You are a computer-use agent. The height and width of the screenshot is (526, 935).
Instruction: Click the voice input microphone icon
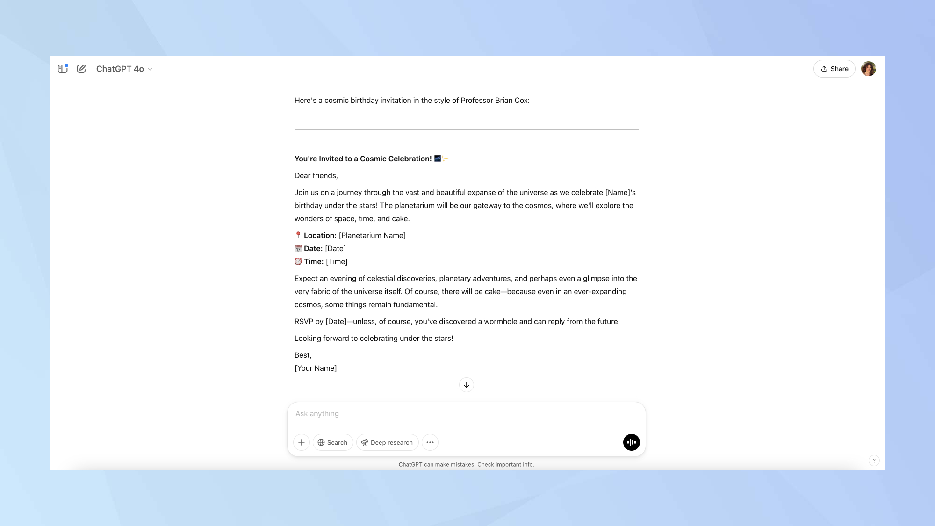631,442
